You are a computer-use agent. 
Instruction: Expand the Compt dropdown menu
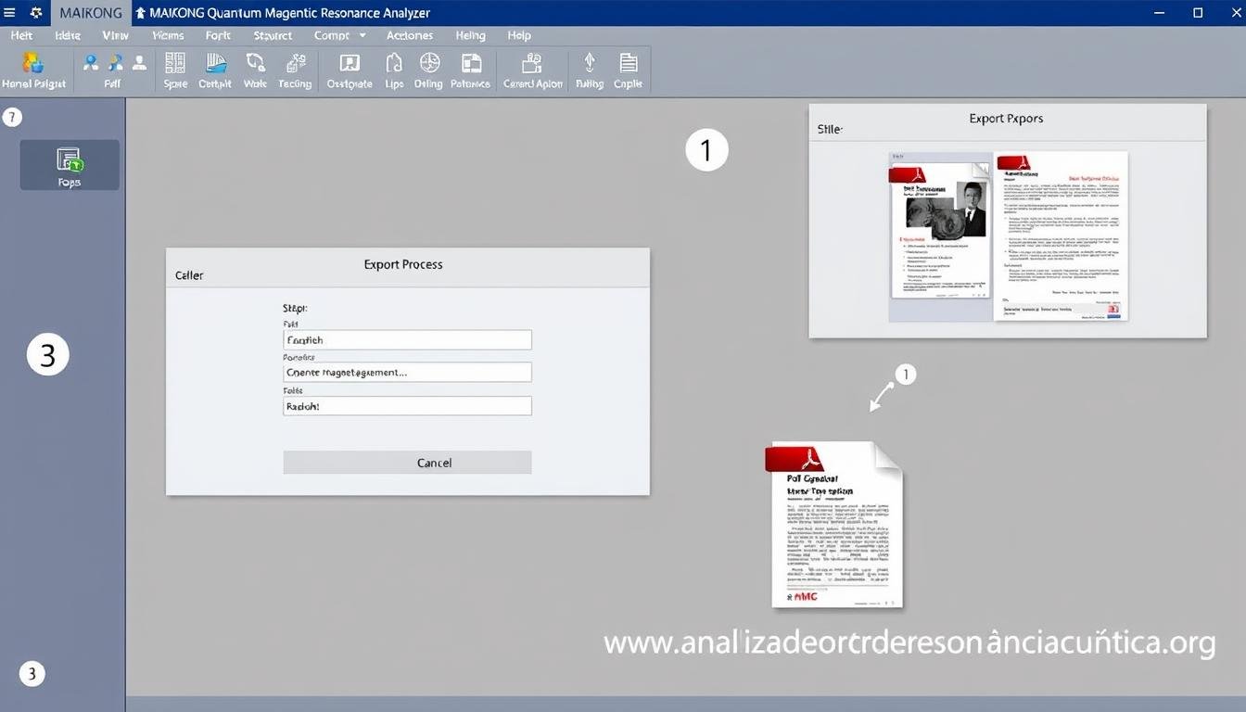coord(339,35)
